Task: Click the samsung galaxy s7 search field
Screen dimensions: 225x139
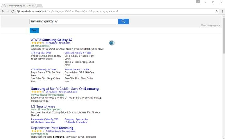Action: click(x=74, y=21)
